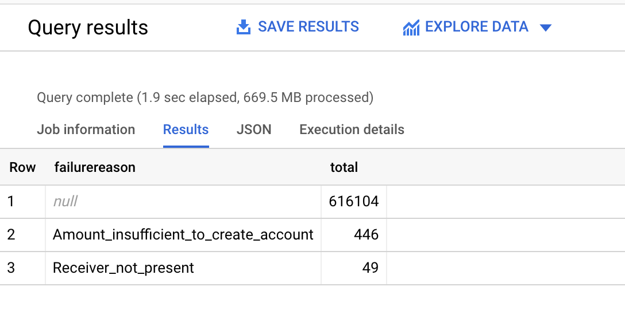Click the chart icon beside Explore Data
The width and height of the screenshot is (625, 314).
411,28
